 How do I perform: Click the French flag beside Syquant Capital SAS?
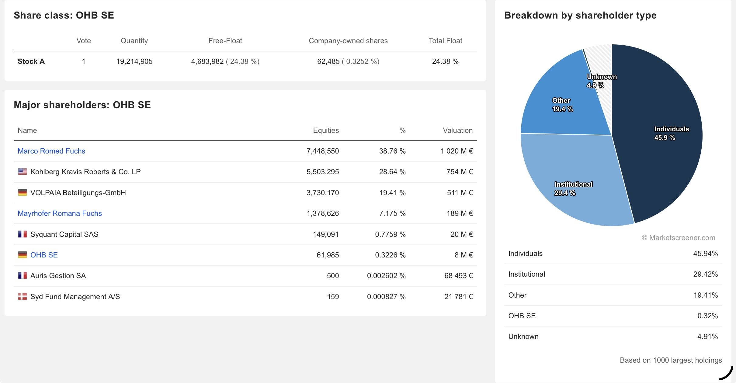coord(22,234)
